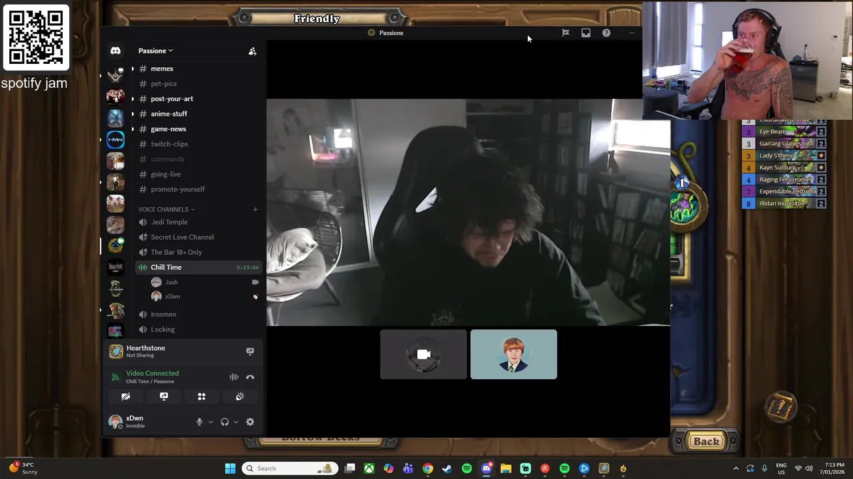Open the soundboard button

coord(240,397)
